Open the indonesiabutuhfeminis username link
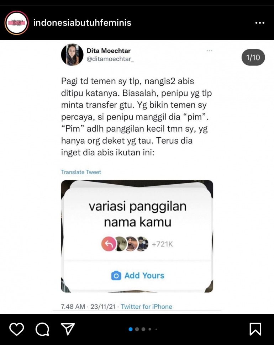Viewport: 274px width, 345px height. pyautogui.click(x=82, y=23)
